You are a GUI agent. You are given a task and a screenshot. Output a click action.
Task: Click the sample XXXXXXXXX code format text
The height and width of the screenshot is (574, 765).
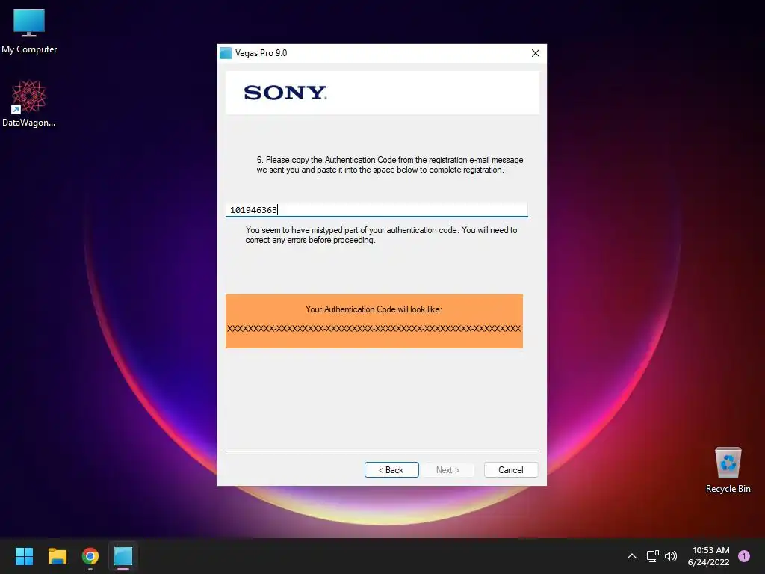374,329
